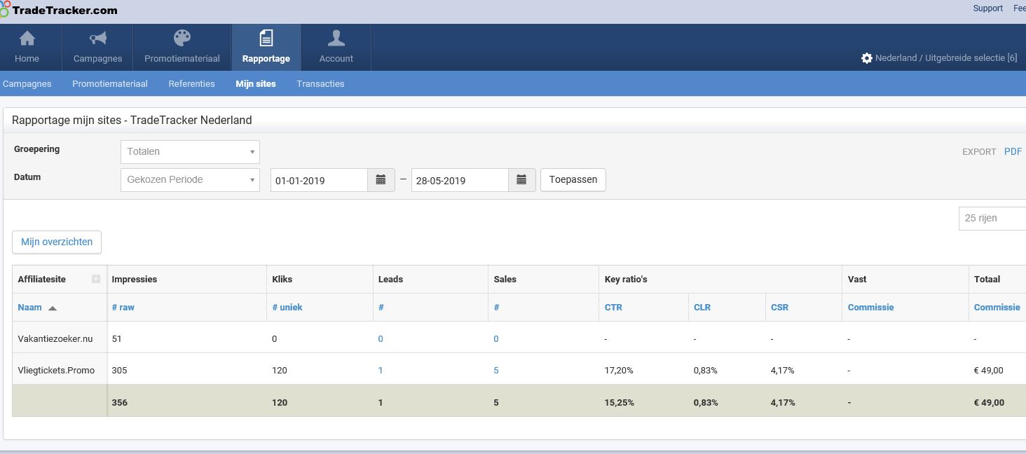Sort by CLR column
The image size is (1026, 454).
(702, 307)
